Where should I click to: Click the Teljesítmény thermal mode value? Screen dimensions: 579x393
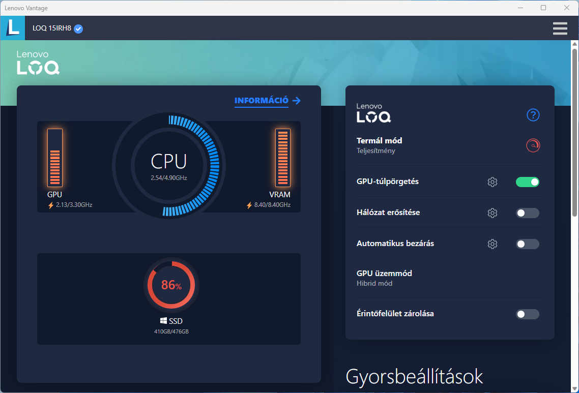click(376, 150)
